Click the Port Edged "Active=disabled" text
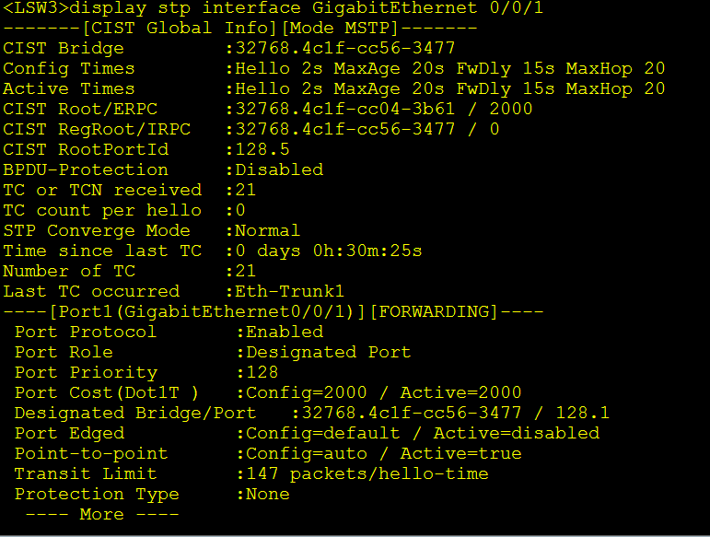Image resolution: width=710 pixels, height=537 pixels. point(516,433)
